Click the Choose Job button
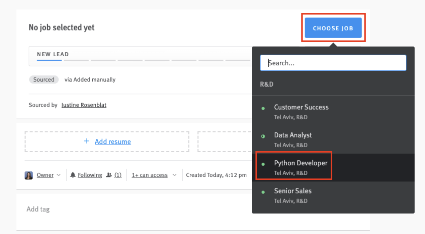Screen dimensions: 425x234 pyautogui.click(x=333, y=28)
